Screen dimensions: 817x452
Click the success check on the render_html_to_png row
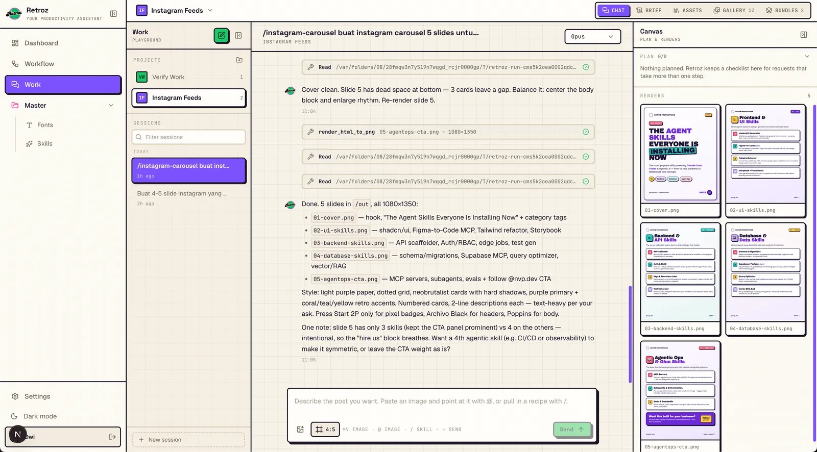click(586, 132)
